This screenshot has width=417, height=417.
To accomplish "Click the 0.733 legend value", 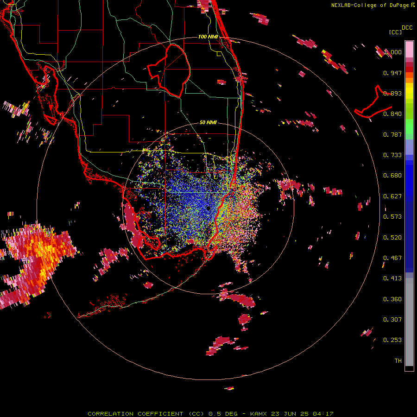I will (x=392, y=155).
